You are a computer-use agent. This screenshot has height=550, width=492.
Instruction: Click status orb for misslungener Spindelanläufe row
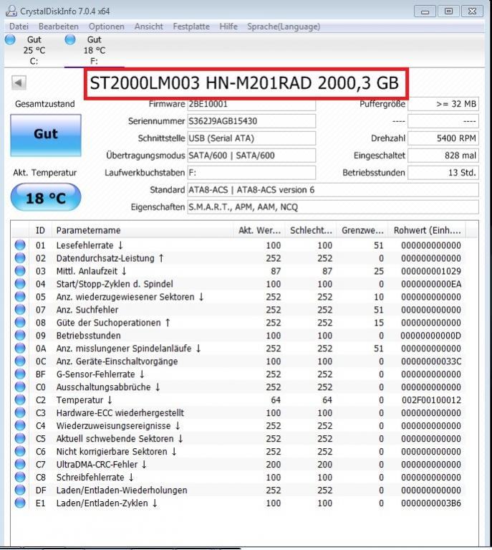pos(20,349)
